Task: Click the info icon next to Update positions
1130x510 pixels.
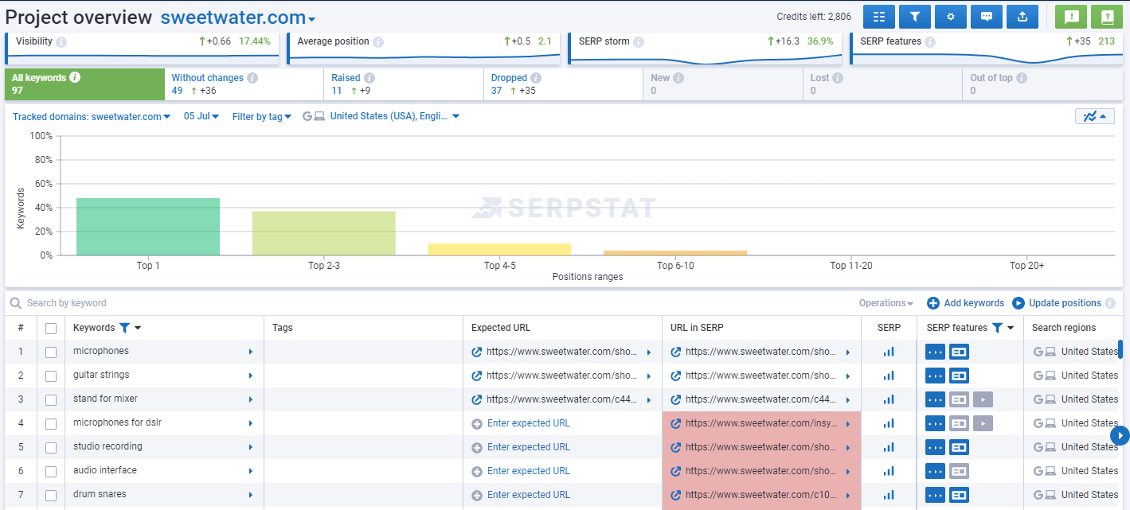Action: point(1110,303)
